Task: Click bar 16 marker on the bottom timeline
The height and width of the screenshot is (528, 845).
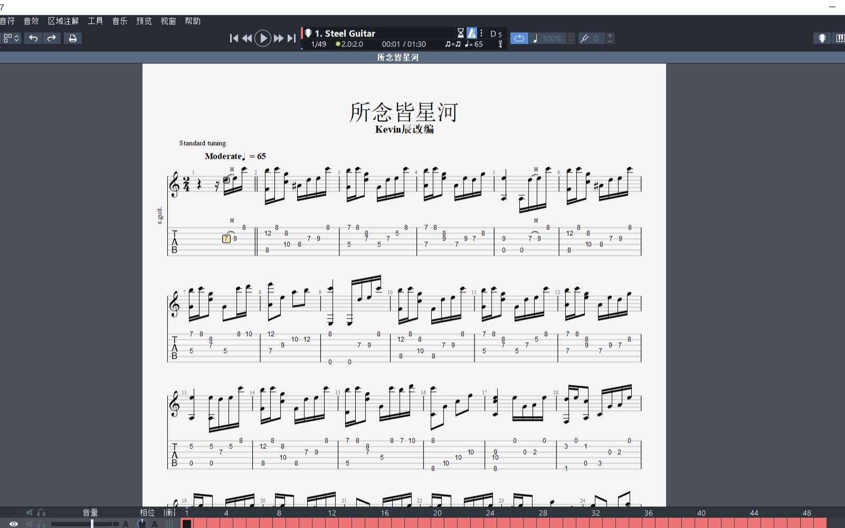Action: 386,513
